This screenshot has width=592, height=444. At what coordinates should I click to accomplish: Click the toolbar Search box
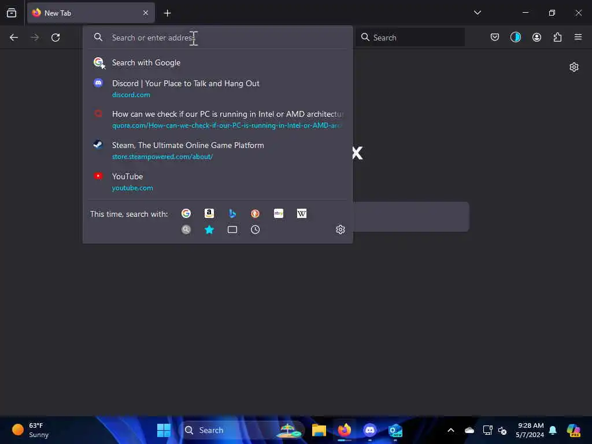coord(410,38)
